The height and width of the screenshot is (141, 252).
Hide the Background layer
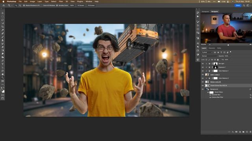tap(203, 89)
